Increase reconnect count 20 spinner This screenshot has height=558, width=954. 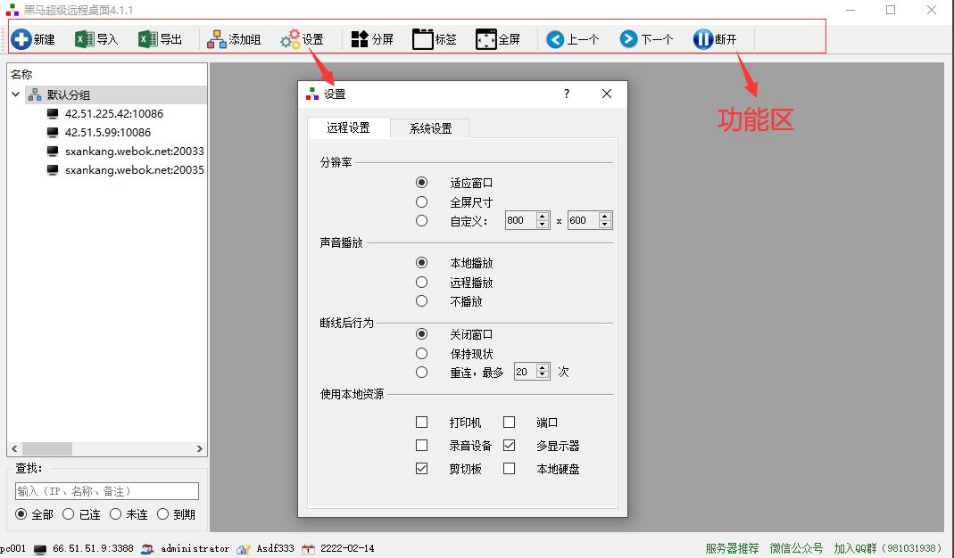(543, 367)
